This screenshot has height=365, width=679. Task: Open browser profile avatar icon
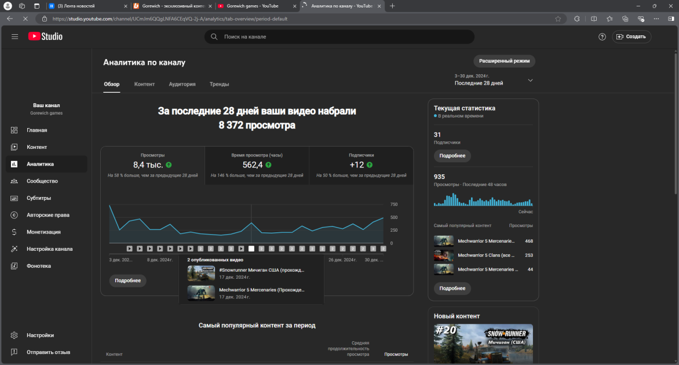point(8,6)
